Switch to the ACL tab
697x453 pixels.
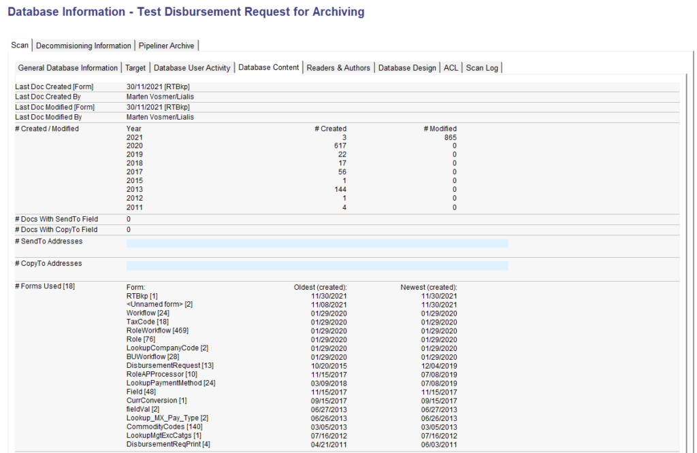[x=451, y=67]
